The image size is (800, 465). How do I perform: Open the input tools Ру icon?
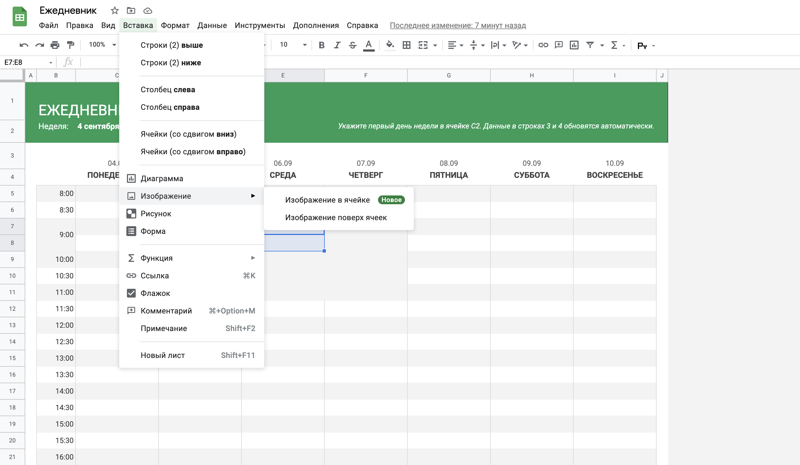[x=642, y=46]
